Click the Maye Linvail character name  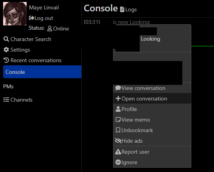click(x=44, y=7)
